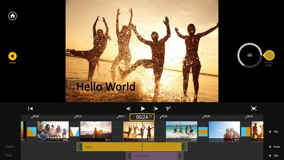
Task: Select the sunset beach walker clip
Action: tap(96, 131)
